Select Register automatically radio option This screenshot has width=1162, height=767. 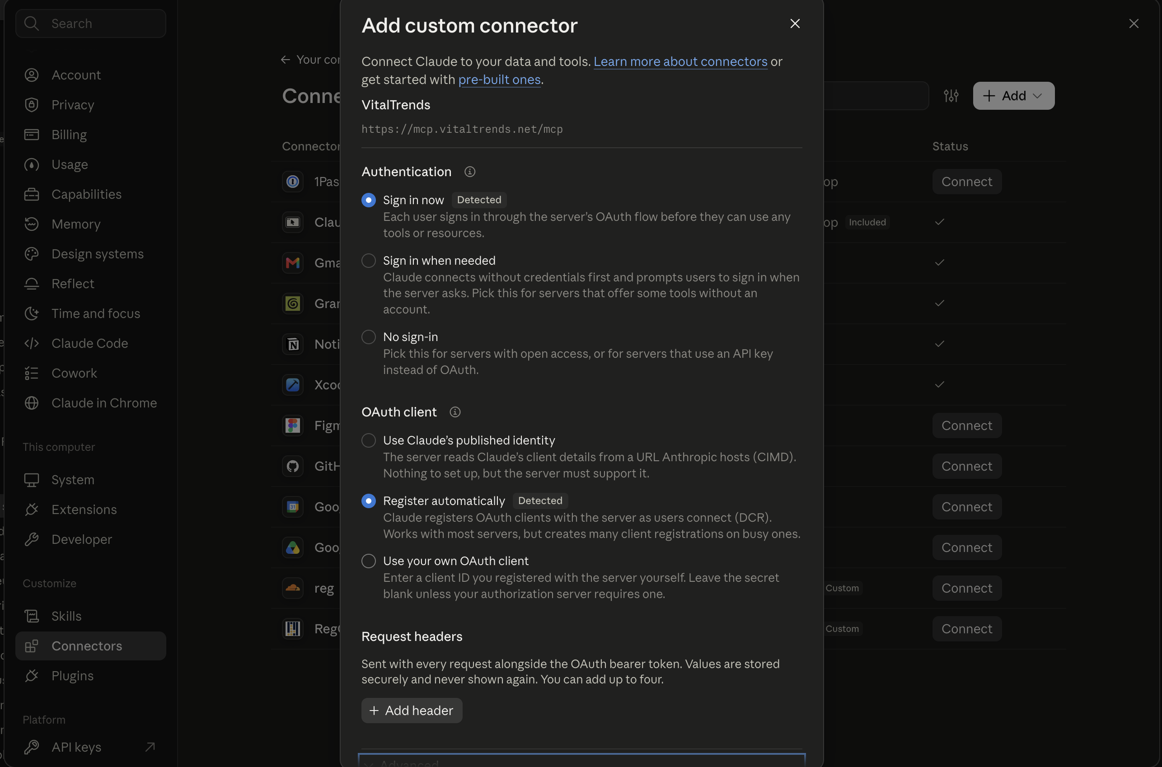pos(368,501)
